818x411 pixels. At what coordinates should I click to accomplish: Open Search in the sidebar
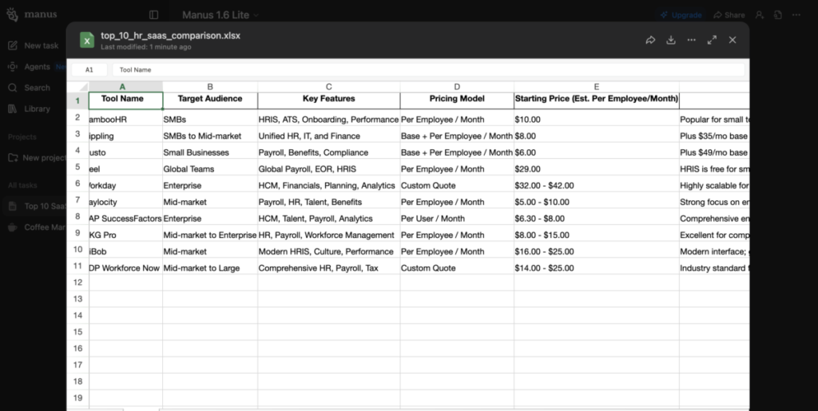pos(36,88)
